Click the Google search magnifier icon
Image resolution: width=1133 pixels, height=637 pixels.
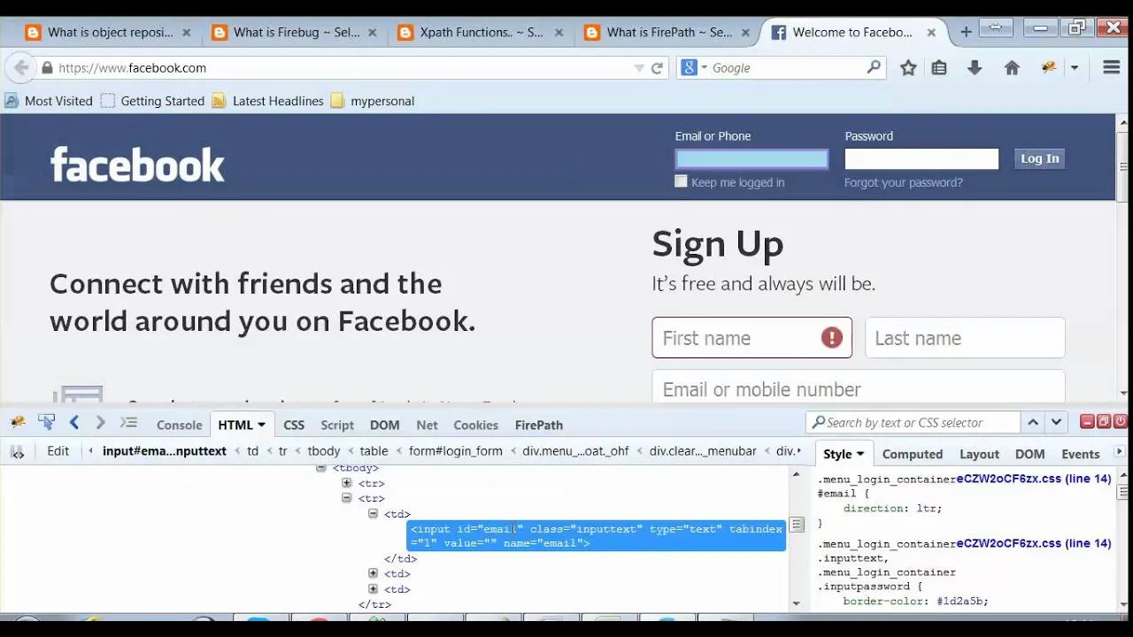[x=874, y=67]
